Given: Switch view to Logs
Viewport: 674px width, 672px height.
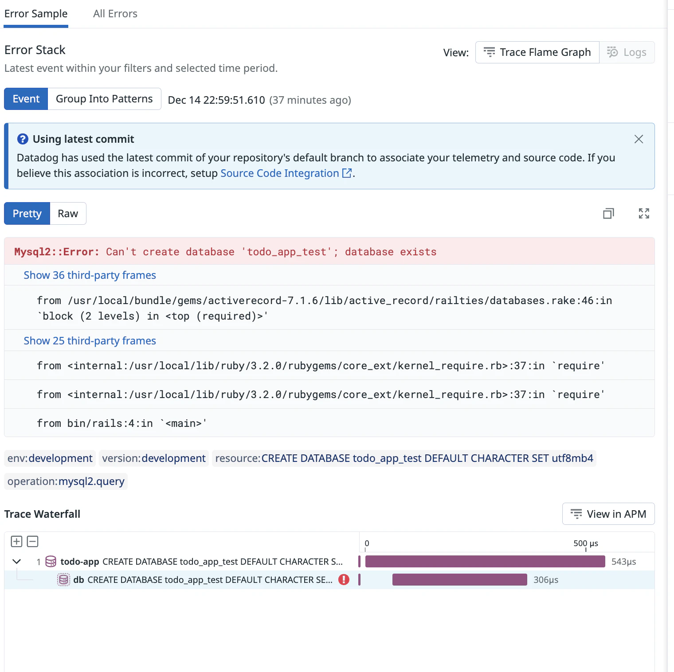Looking at the screenshot, I should click(x=627, y=52).
